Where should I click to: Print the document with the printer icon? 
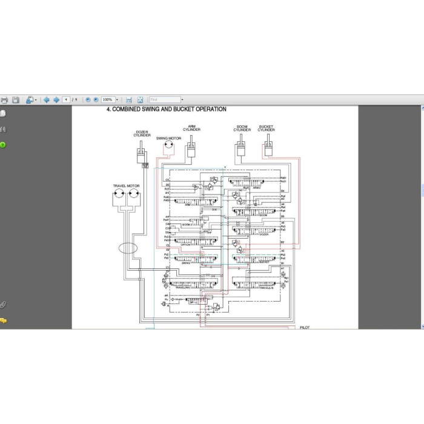4,100
